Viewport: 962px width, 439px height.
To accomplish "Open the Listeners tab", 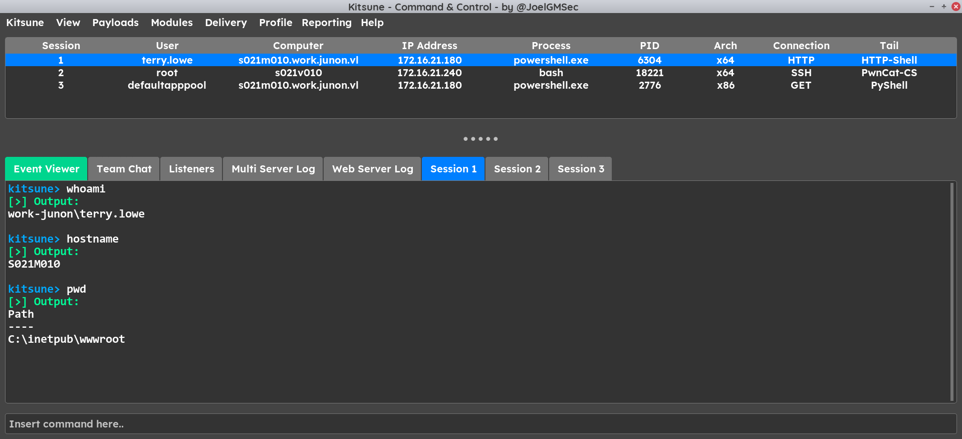I will (191, 169).
